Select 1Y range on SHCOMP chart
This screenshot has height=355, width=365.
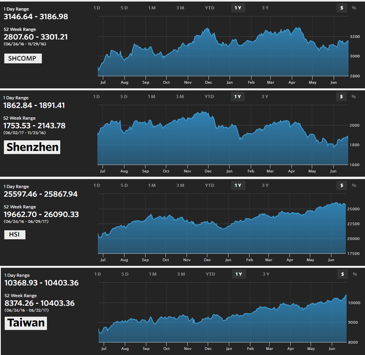[x=238, y=8]
